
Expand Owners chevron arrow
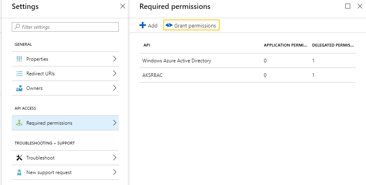click(114, 88)
